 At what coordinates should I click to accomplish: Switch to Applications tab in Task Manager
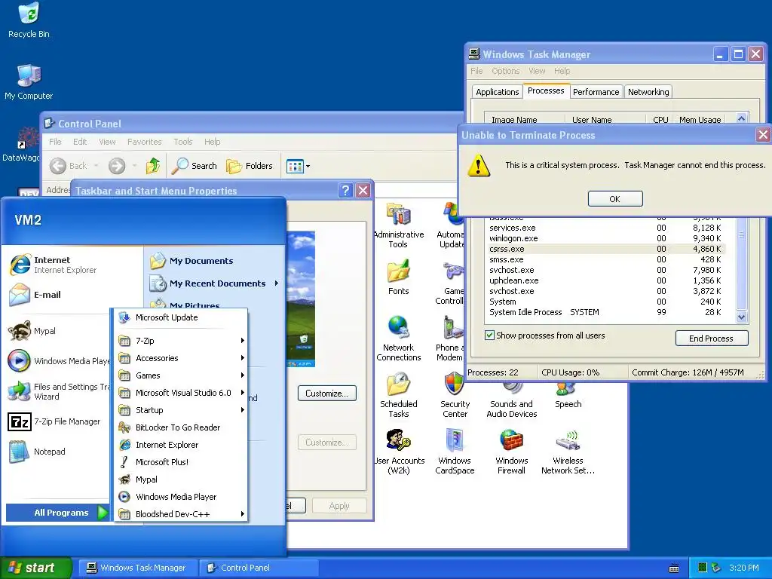[498, 92]
